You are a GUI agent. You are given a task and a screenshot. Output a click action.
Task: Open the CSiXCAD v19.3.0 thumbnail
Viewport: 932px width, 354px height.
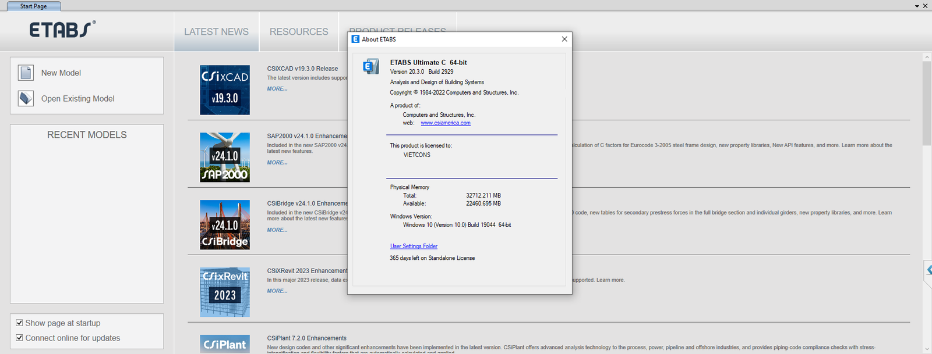pyautogui.click(x=225, y=90)
